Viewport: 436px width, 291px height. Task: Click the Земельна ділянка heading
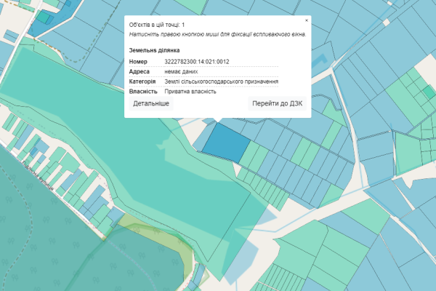point(154,50)
